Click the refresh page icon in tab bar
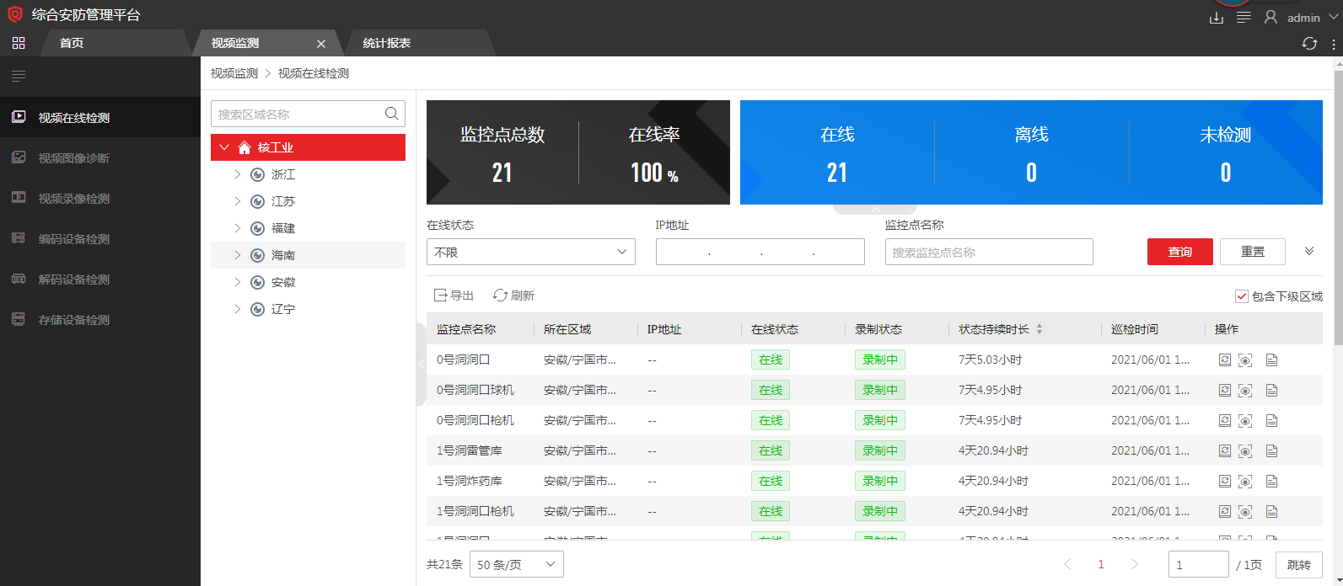The height and width of the screenshot is (586, 1343). [x=1309, y=43]
